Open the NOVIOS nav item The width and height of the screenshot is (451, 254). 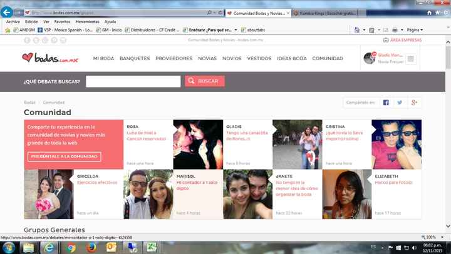coord(232,58)
